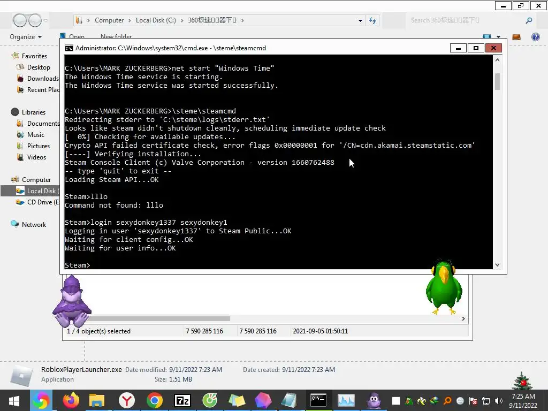The width and height of the screenshot is (548, 411).
Task: Expand arrow after Computer in address path
Action: pyautogui.click(x=130, y=20)
